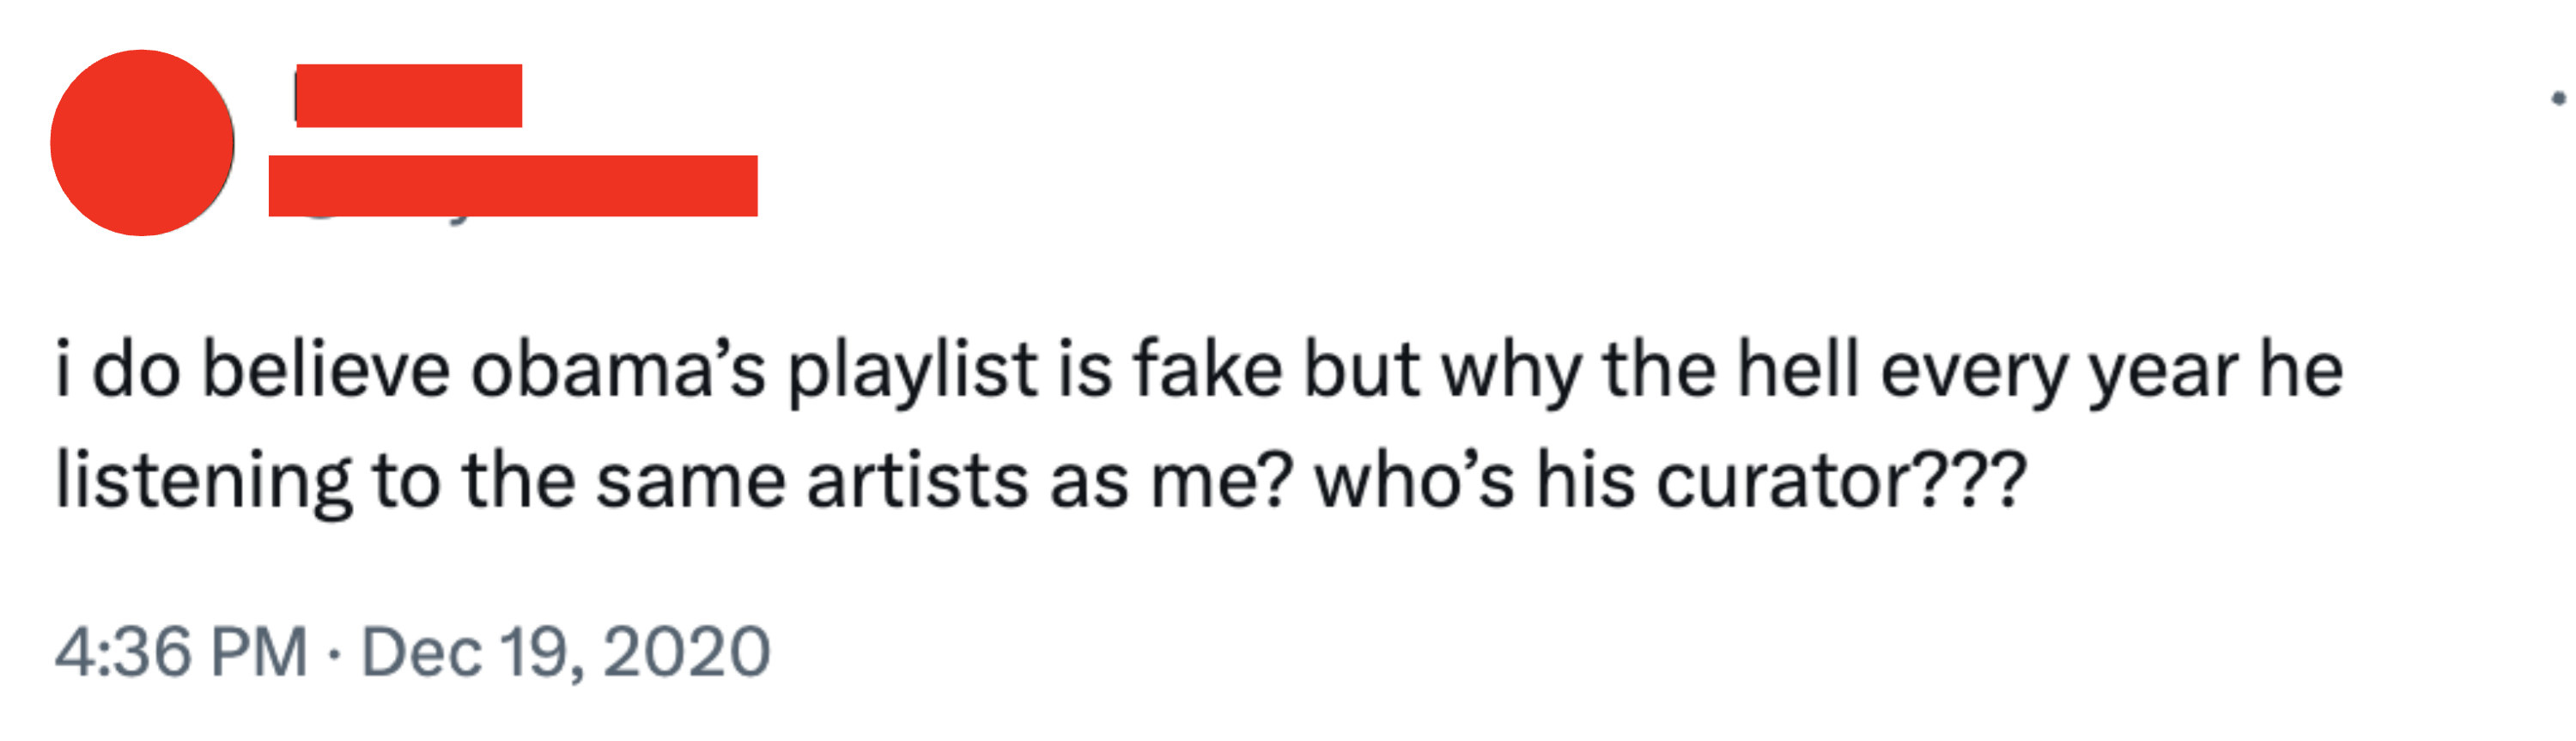Click the word "believe" in the tweet
Screen dimensions: 2576x741
[x=326, y=370]
